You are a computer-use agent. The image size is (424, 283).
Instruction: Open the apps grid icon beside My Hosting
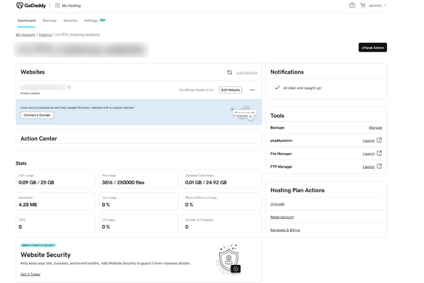click(58, 5)
